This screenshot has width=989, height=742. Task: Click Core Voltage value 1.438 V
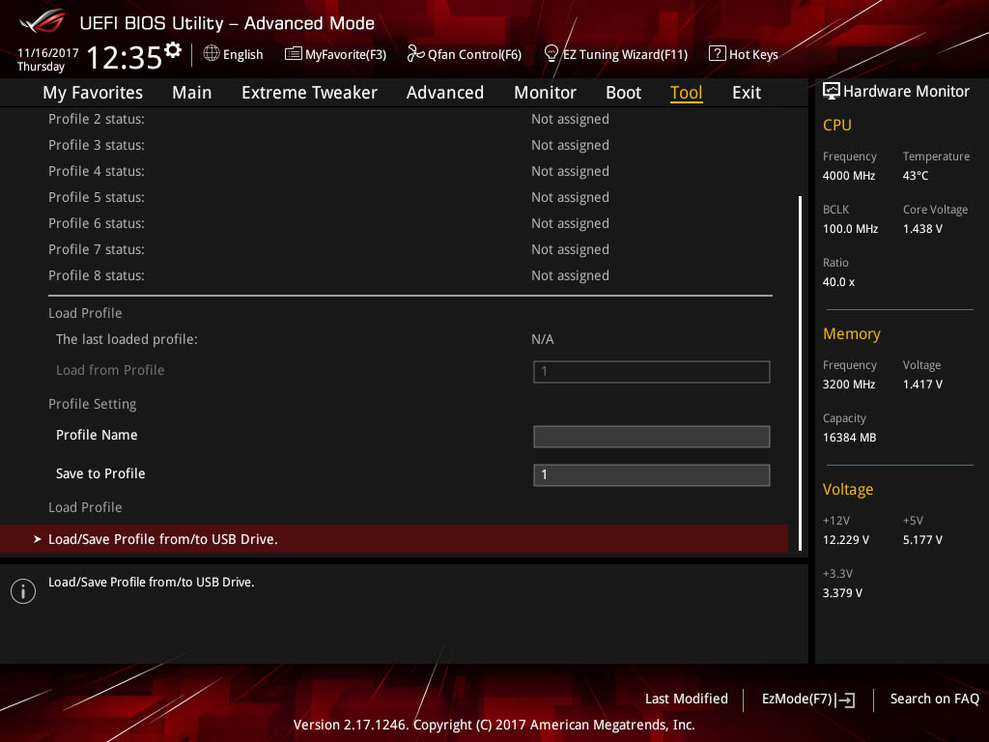tap(922, 228)
